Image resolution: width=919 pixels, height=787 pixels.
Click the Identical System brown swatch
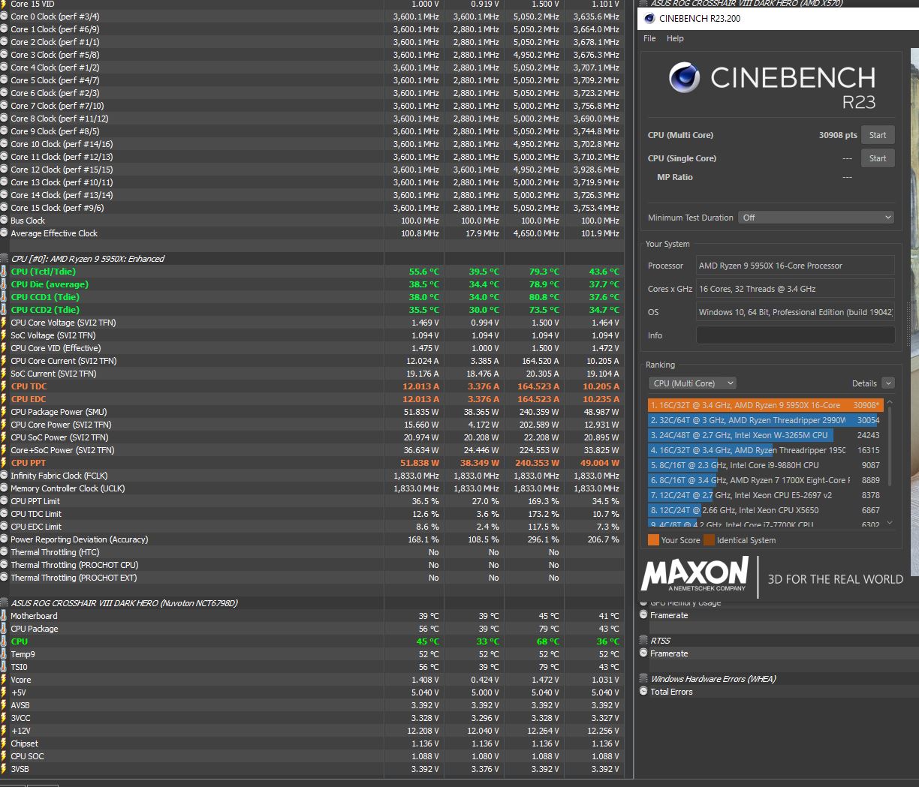coord(709,540)
